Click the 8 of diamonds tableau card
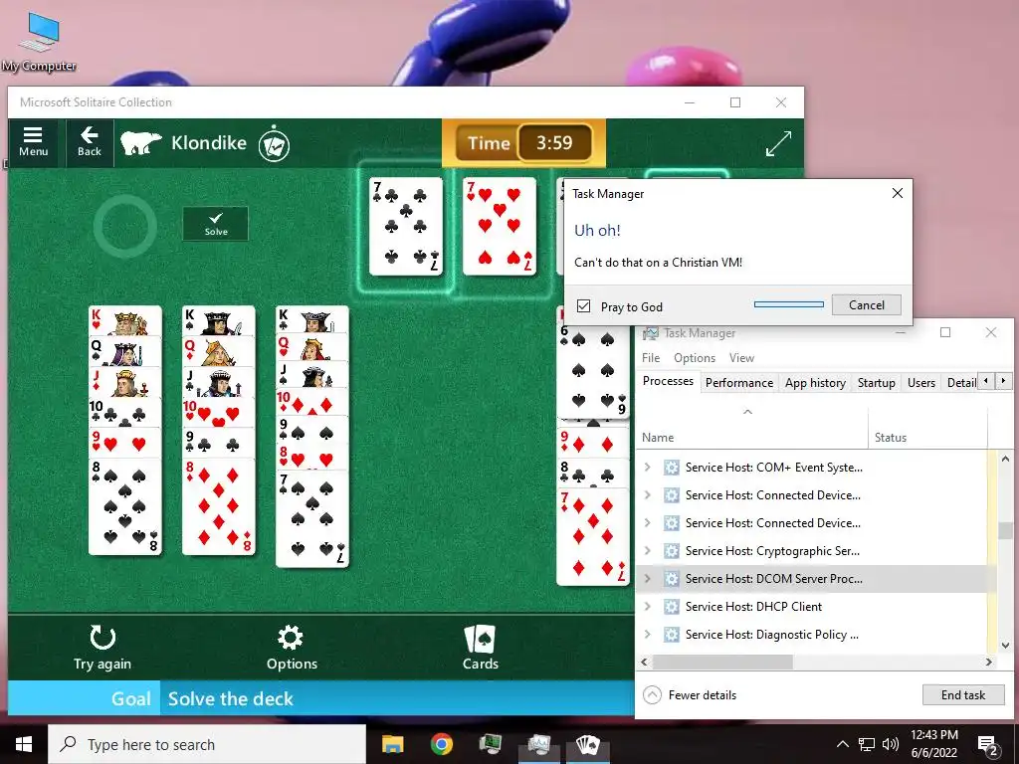Image resolution: width=1019 pixels, height=764 pixels. click(x=218, y=506)
